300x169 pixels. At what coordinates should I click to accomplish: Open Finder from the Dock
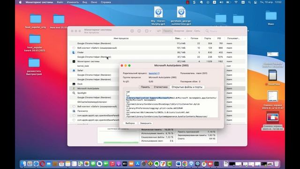click(23, 164)
